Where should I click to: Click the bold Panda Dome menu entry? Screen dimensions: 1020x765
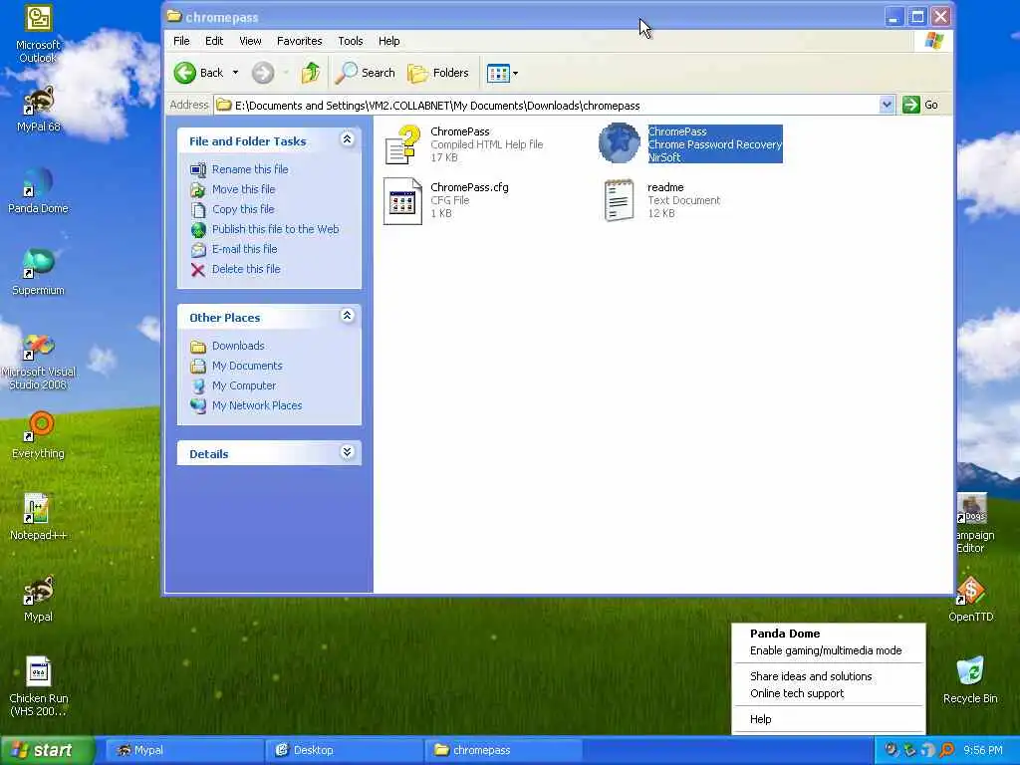coord(785,634)
